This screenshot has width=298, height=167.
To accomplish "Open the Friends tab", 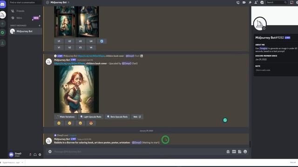I will coord(26,11).
